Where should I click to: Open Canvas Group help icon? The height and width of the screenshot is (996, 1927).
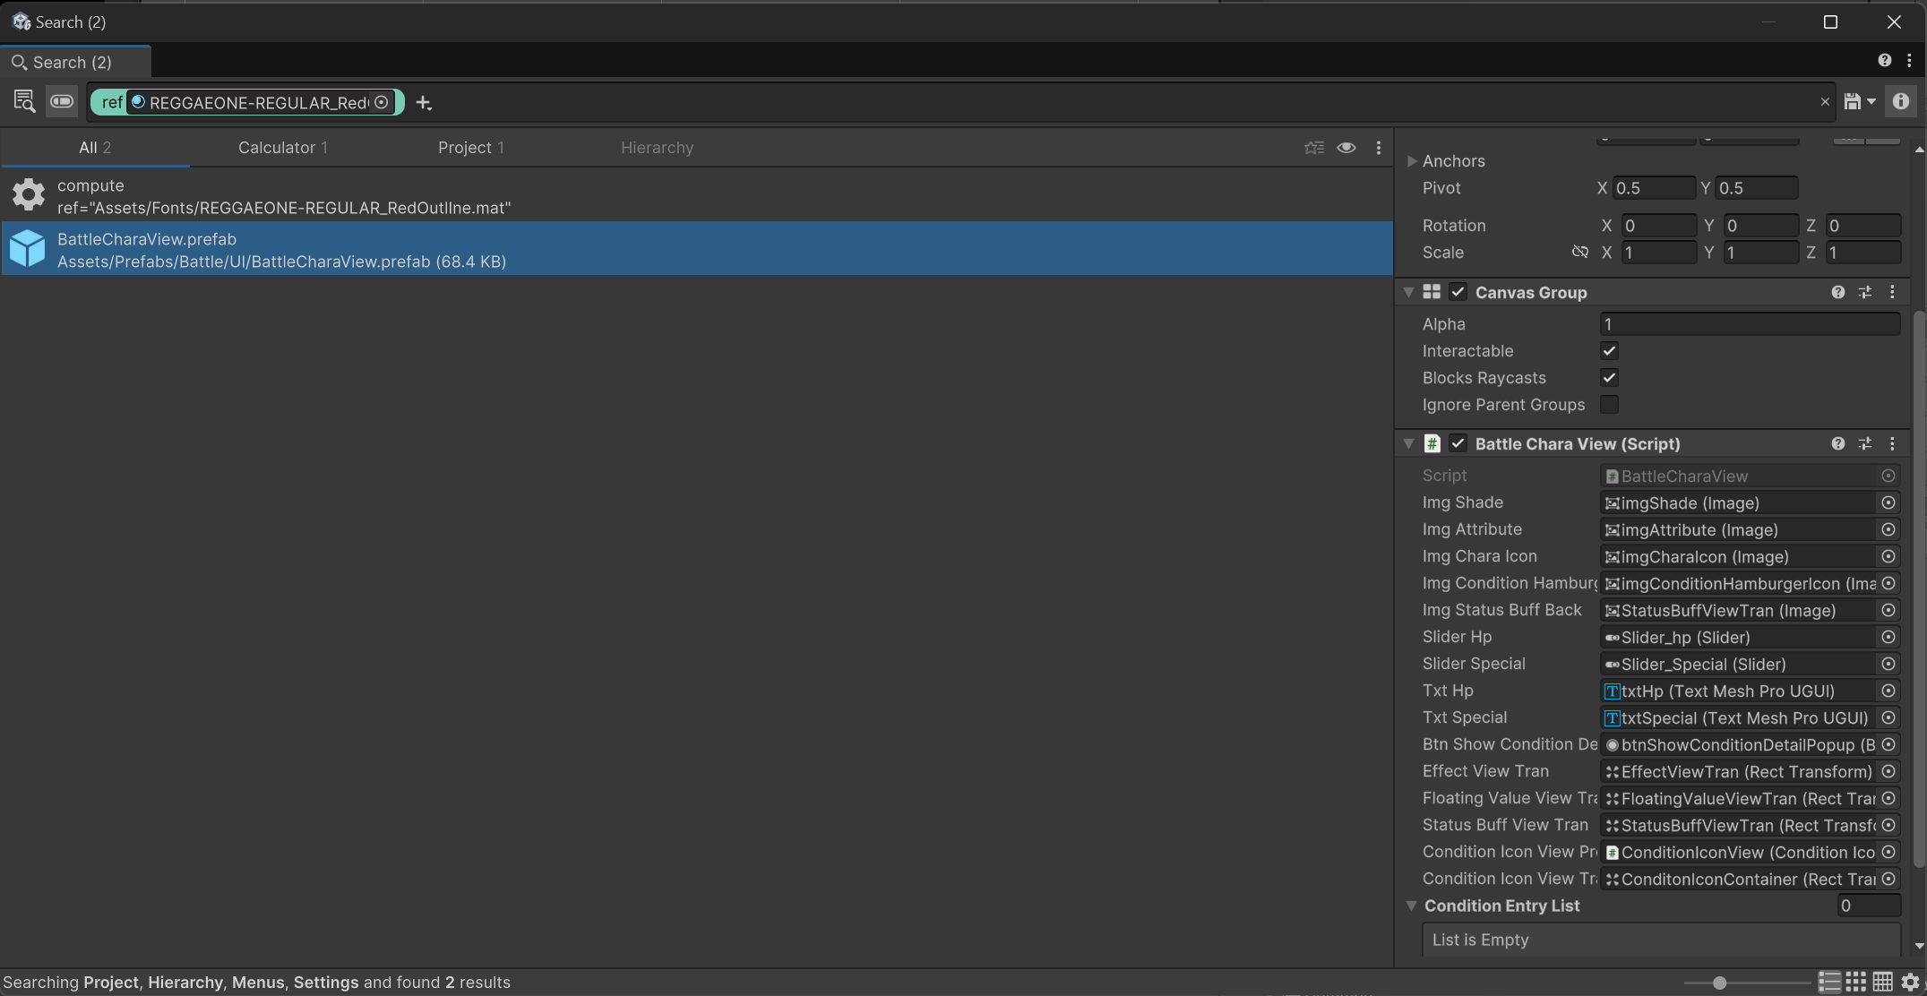tap(1837, 292)
